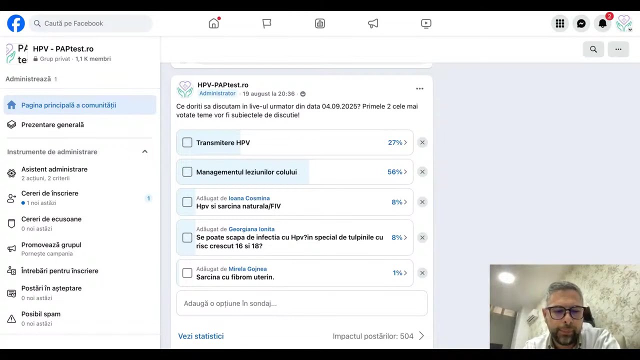Image resolution: width=640 pixels, height=360 pixels.
Task: Open account dropdown arrow on profile avatar
Action: 630,29
